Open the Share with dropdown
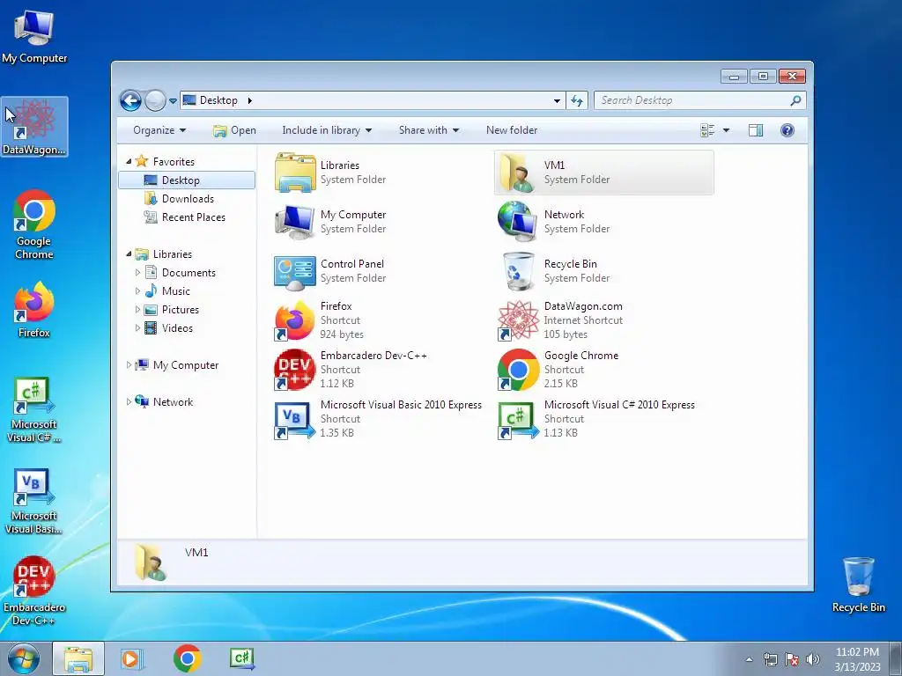 (429, 130)
